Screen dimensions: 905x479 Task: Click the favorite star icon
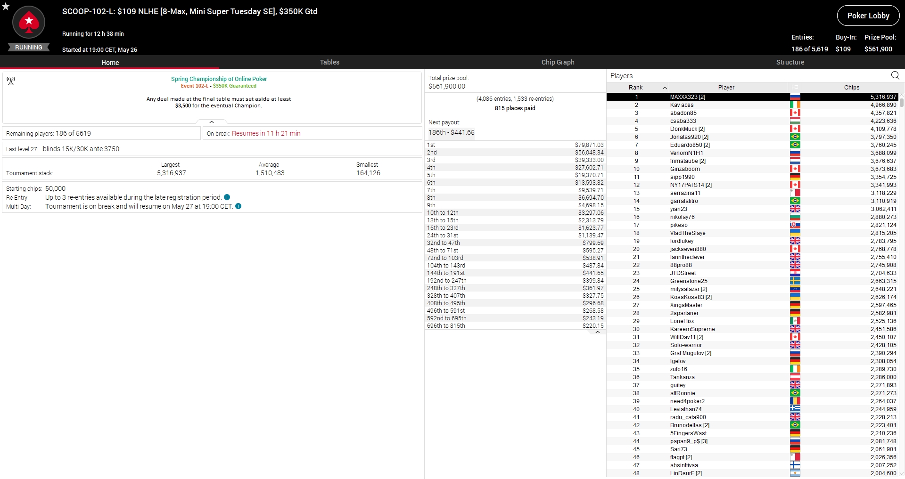6,6
